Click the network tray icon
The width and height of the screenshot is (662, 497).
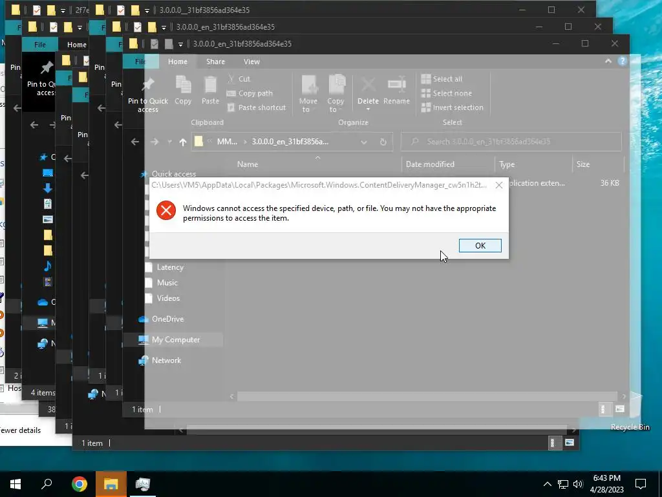click(x=563, y=484)
